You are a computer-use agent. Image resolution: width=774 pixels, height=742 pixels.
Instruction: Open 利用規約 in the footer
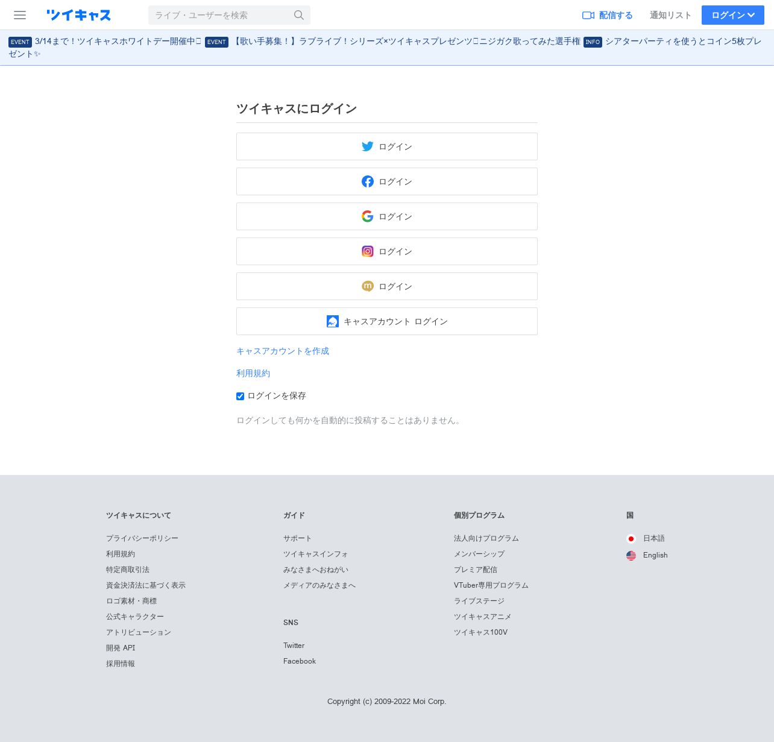coord(121,554)
